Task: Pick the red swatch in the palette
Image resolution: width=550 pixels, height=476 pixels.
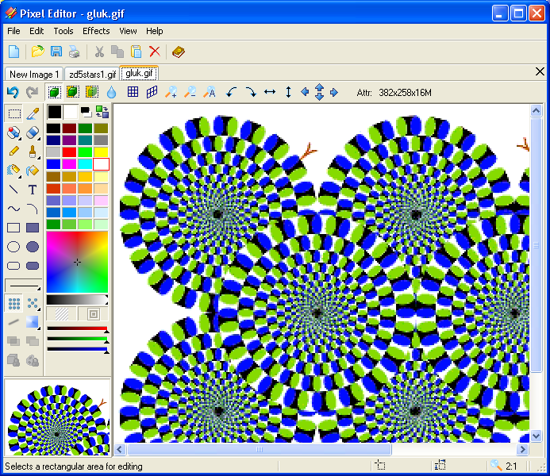Action: [x=69, y=152]
